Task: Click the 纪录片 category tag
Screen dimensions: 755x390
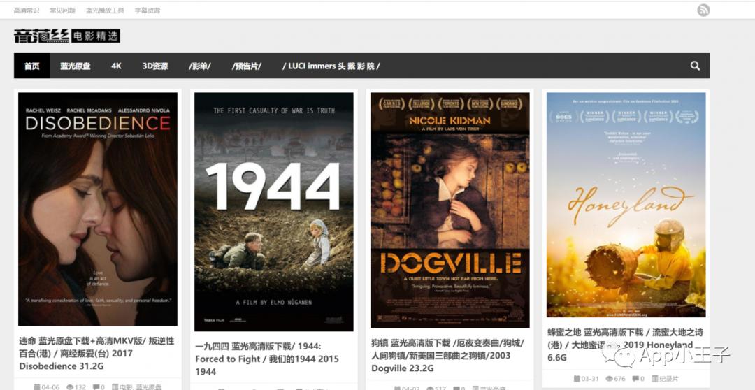Action: click(x=669, y=379)
